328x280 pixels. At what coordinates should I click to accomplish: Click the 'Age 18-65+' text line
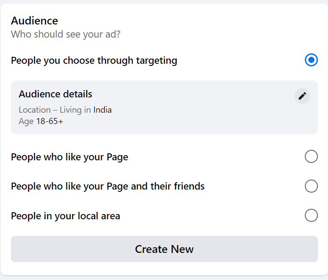coord(41,121)
